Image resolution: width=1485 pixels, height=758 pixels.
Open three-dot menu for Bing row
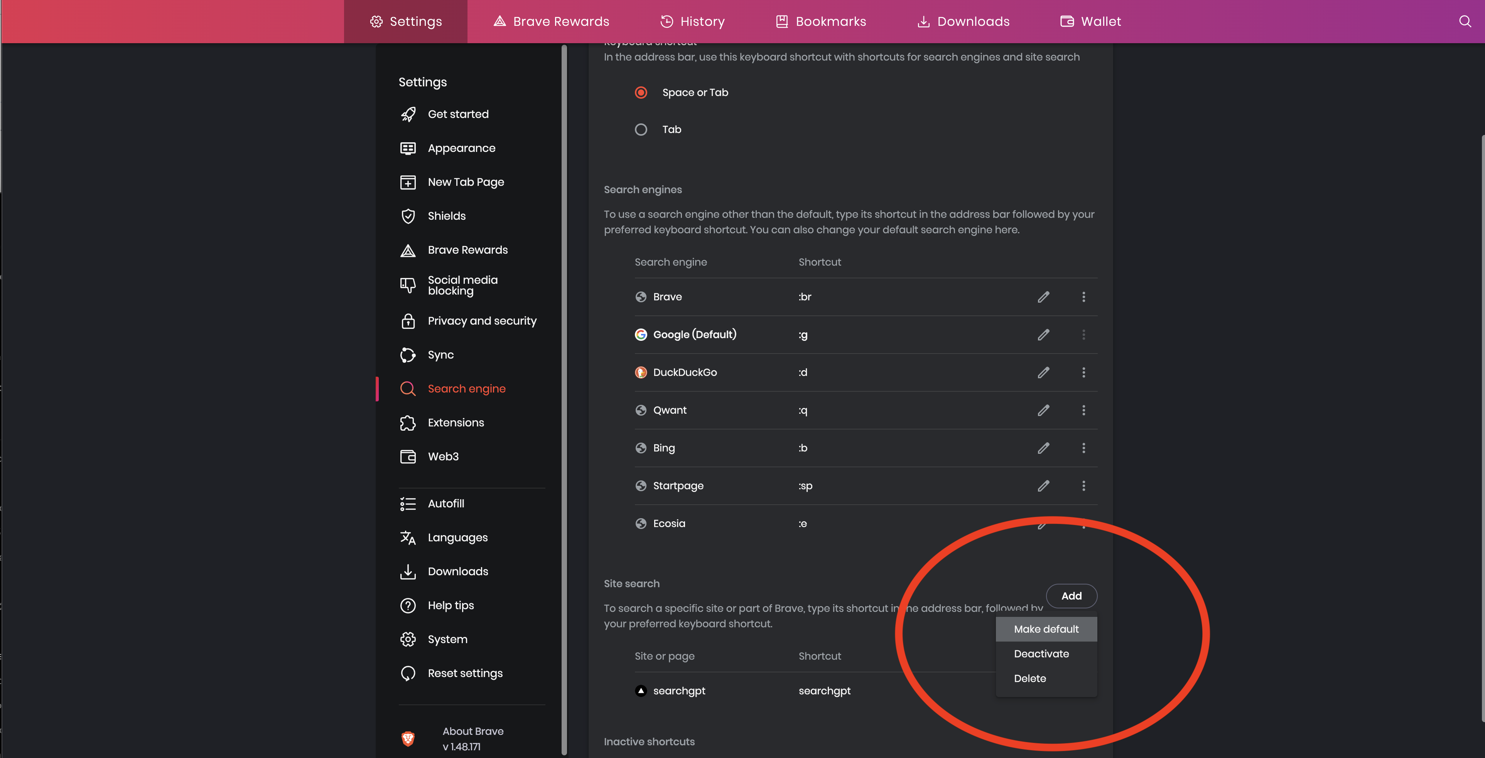click(x=1083, y=448)
